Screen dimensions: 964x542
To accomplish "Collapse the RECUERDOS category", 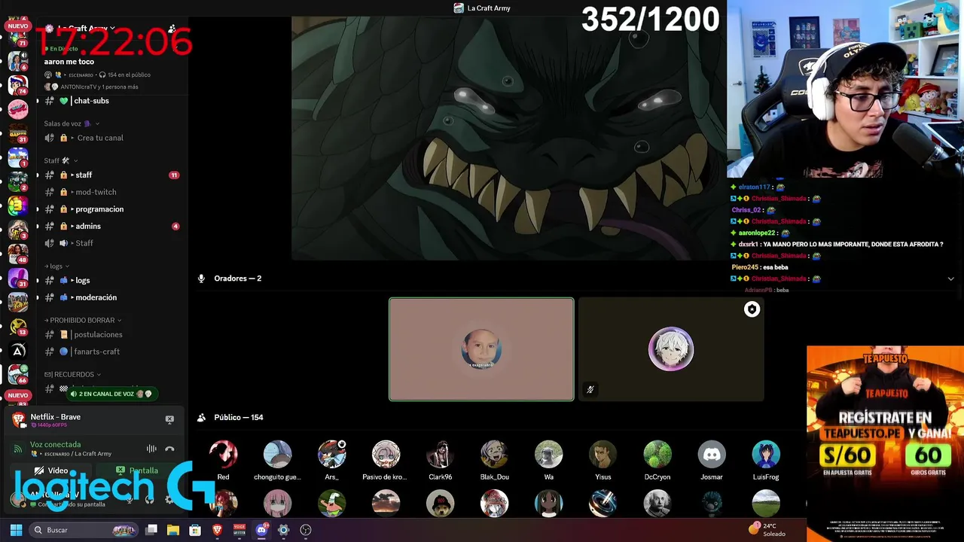I will pos(72,374).
